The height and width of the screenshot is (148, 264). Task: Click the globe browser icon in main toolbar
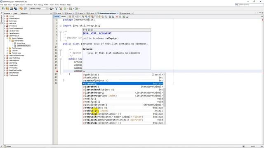pos(51,9)
